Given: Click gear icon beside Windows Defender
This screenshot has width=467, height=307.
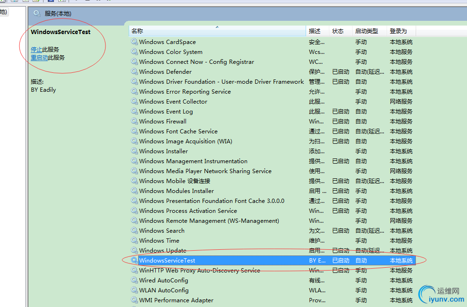Looking at the screenshot, I should pyautogui.click(x=134, y=72).
